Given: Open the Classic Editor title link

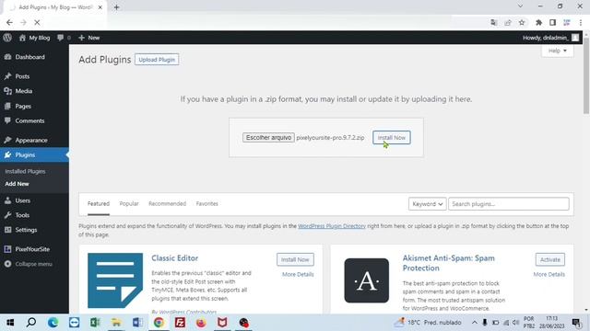Looking at the screenshot, I should [174, 258].
